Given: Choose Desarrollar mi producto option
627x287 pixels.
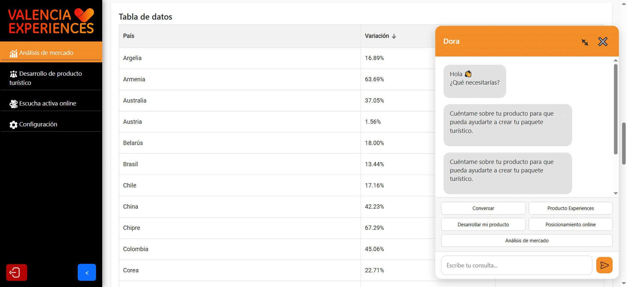Looking at the screenshot, I should click(483, 225).
